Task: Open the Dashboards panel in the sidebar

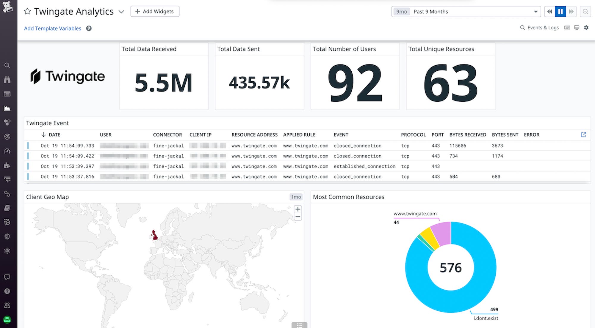Action: coord(7,94)
